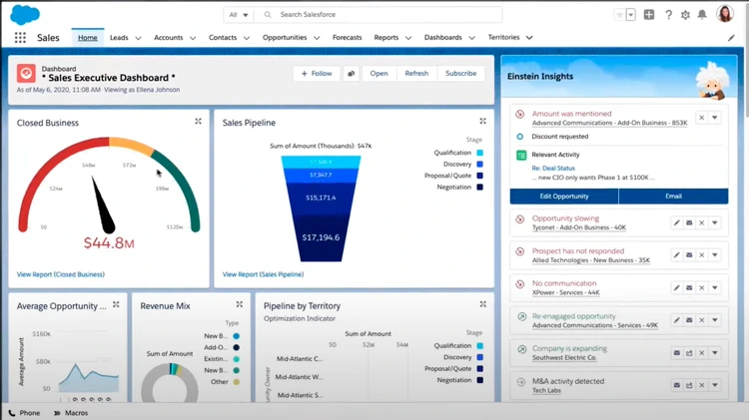Open View Report (Sales Pipeline) link
This screenshot has width=749, height=420.
(x=261, y=273)
